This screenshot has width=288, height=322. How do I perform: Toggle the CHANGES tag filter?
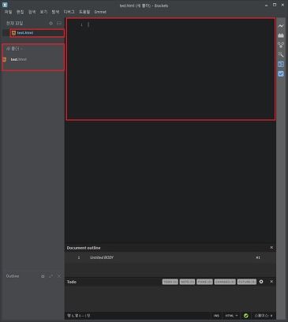(x=225, y=282)
